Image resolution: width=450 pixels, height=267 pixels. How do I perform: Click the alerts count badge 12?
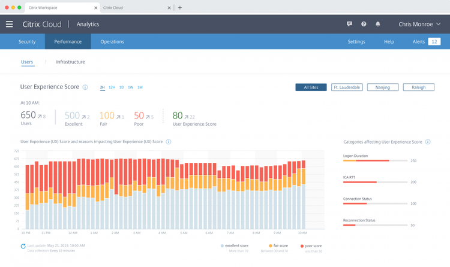tap(434, 41)
